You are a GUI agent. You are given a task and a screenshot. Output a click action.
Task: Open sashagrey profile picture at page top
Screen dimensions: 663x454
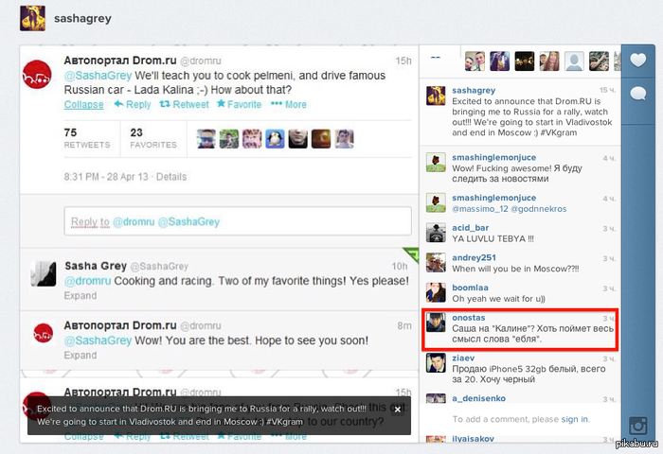[32, 18]
